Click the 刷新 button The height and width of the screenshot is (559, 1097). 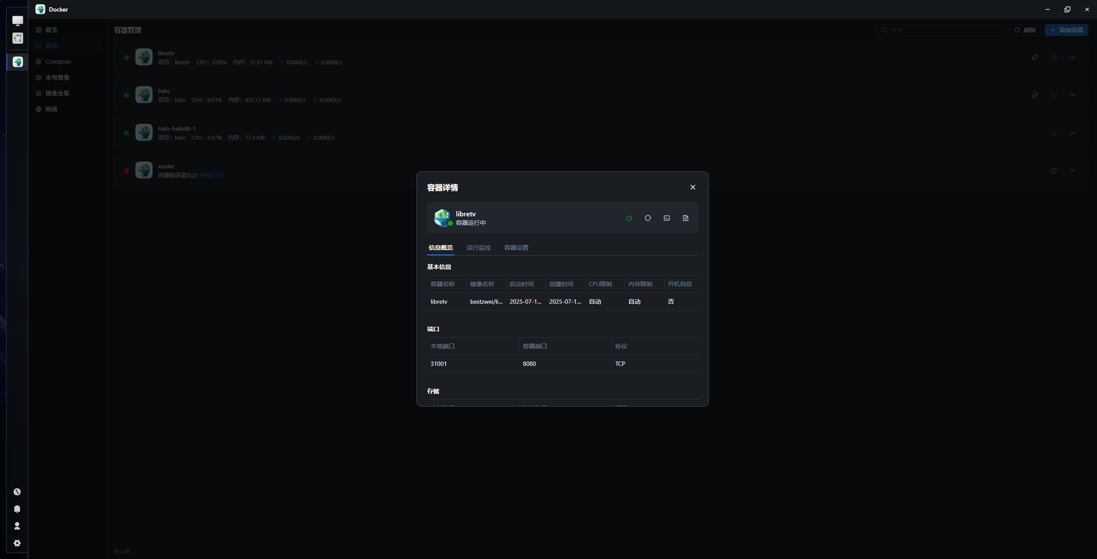coord(1025,30)
